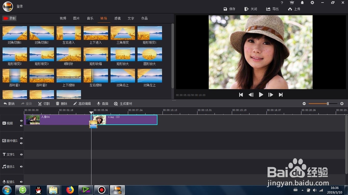Switch to the 滤镜 filters tab
Screen dimensions: 348x195
pos(117,18)
